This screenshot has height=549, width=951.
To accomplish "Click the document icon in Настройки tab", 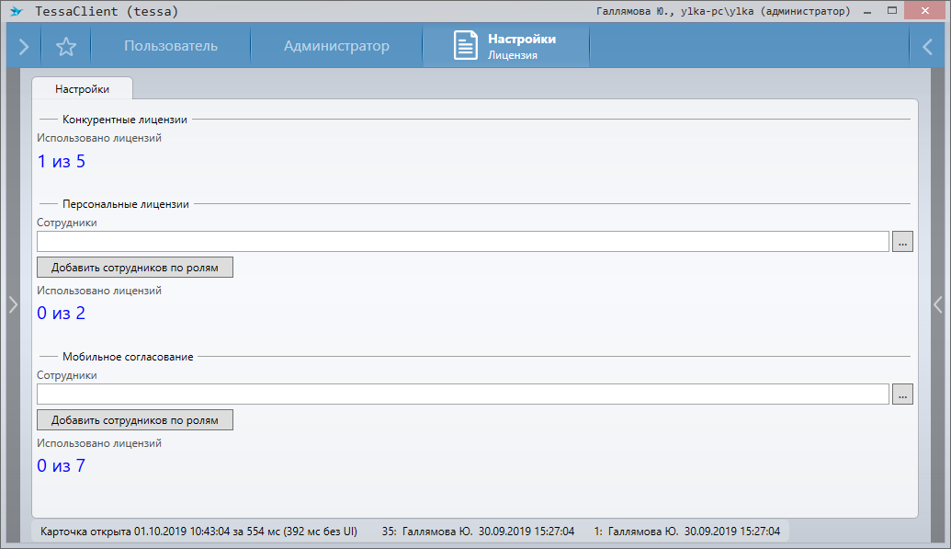I will pos(466,46).
